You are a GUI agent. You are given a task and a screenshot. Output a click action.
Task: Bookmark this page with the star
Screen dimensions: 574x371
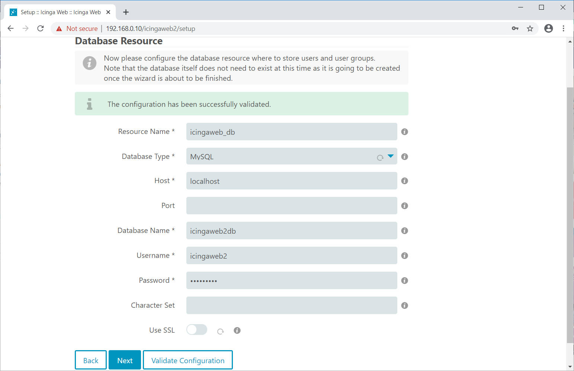tap(530, 28)
